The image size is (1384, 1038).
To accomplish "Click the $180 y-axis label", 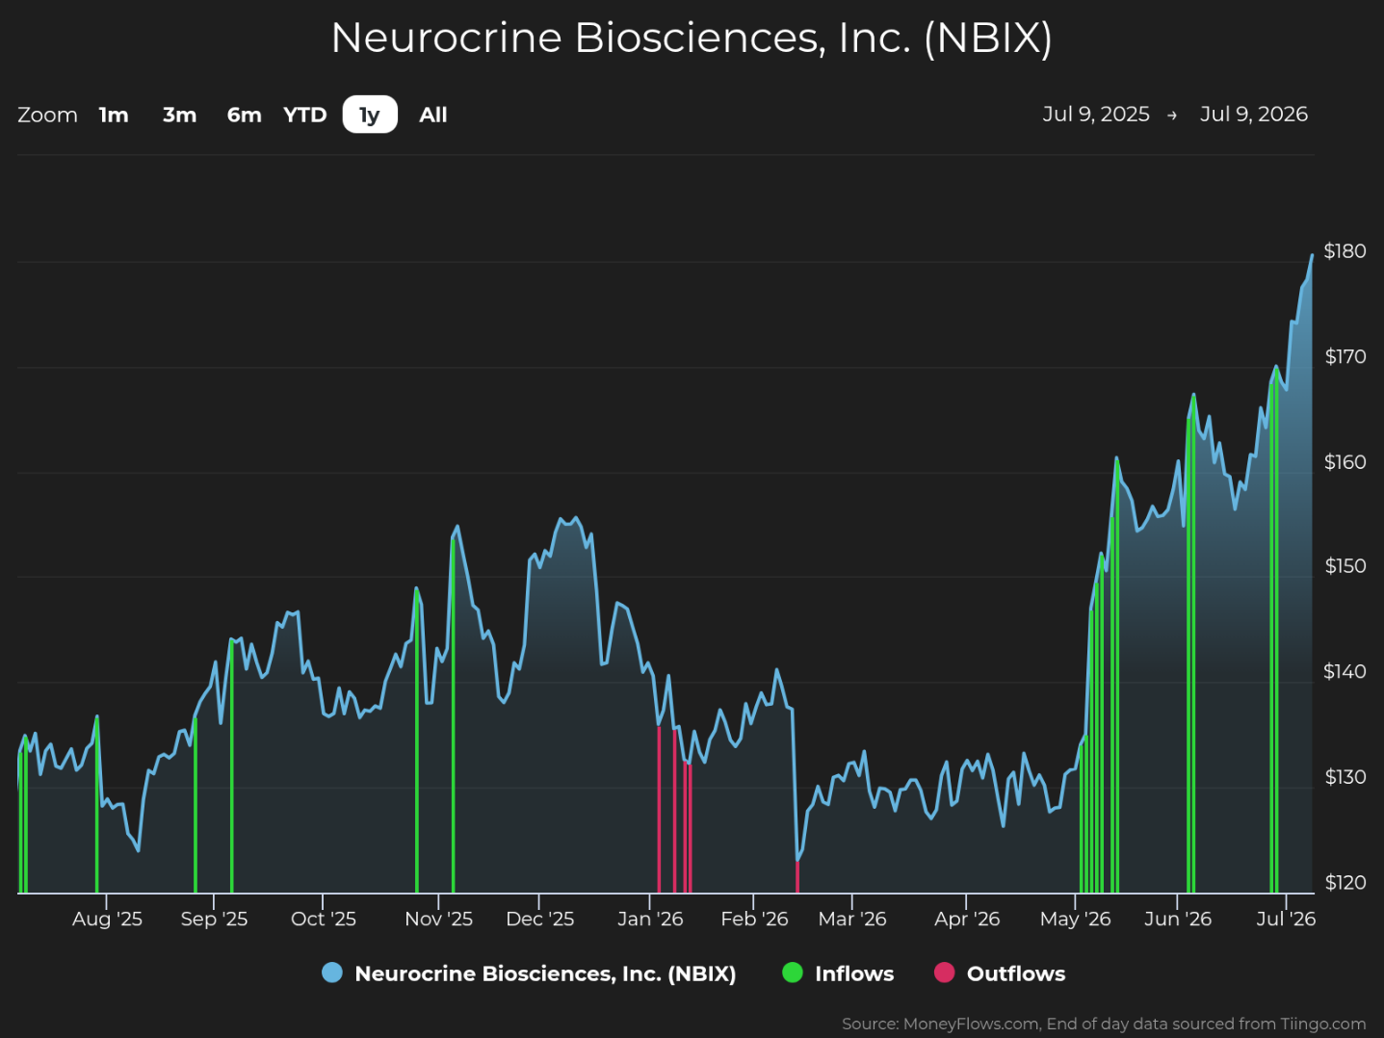I will coord(1345,251).
